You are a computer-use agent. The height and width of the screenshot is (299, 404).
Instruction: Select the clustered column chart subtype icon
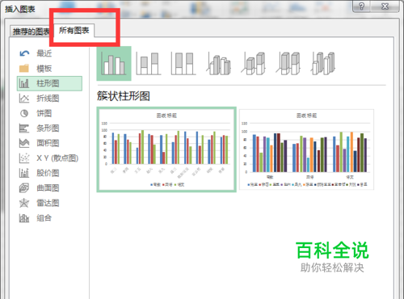(114, 64)
